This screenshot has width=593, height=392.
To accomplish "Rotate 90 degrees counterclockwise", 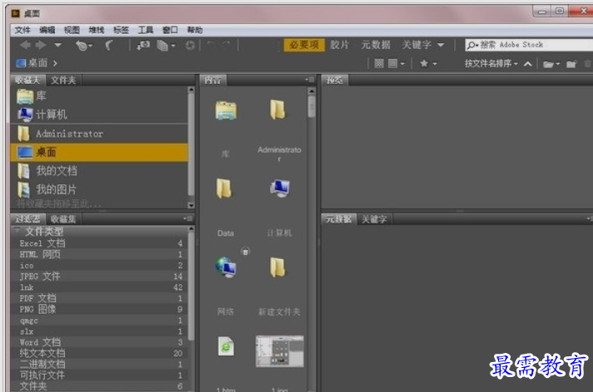I will coord(210,46).
